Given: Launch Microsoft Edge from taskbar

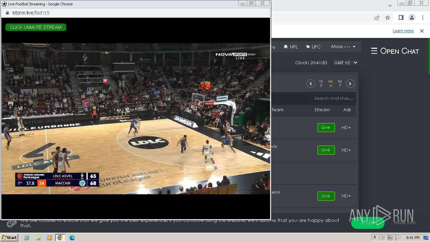Looking at the screenshot, I should point(72,238).
